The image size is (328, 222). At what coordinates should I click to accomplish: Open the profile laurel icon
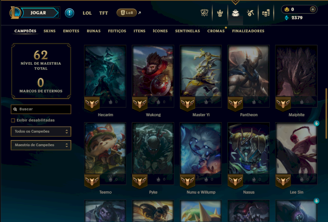220,13
